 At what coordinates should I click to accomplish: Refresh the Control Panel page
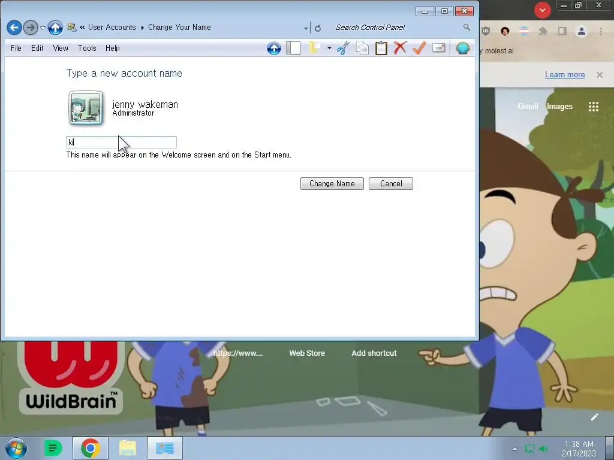point(318,28)
